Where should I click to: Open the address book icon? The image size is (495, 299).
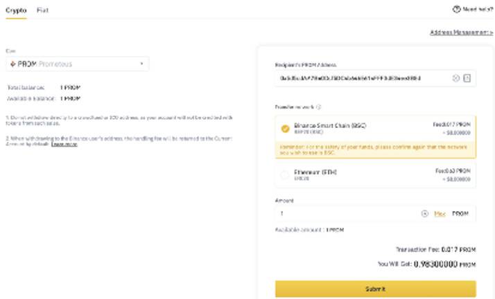pyautogui.click(x=467, y=78)
